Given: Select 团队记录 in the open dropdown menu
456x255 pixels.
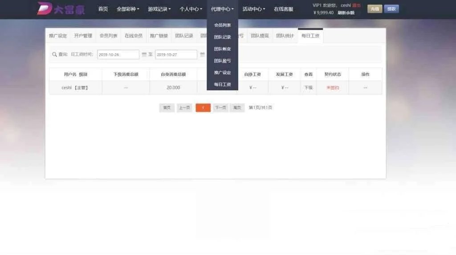Looking at the screenshot, I should tap(222, 37).
